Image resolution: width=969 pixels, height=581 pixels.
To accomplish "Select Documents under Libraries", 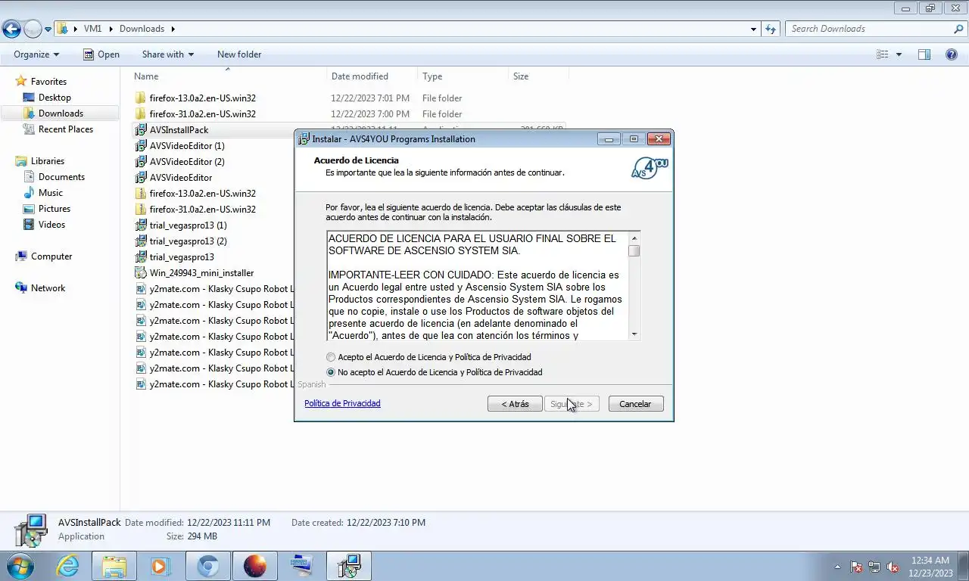I will click(61, 177).
